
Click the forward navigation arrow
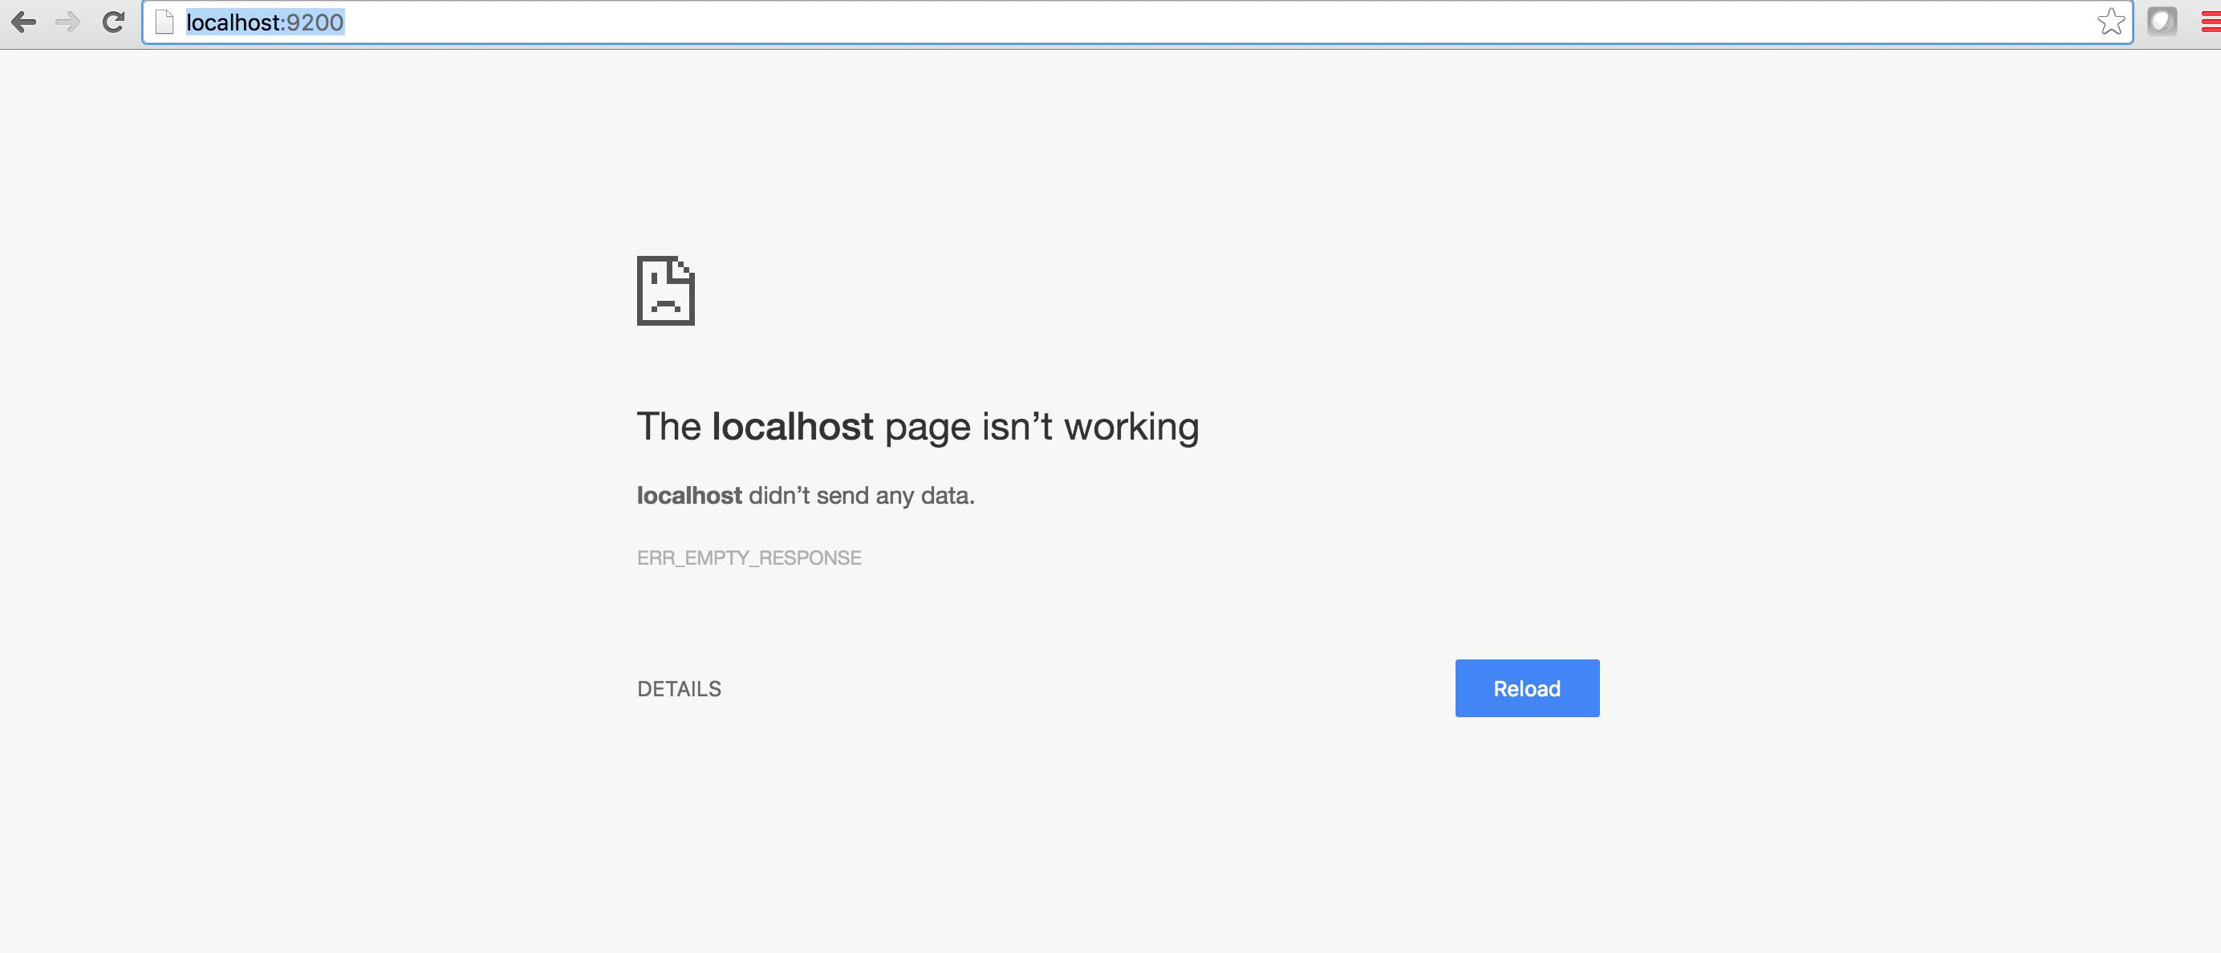(x=67, y=22)
